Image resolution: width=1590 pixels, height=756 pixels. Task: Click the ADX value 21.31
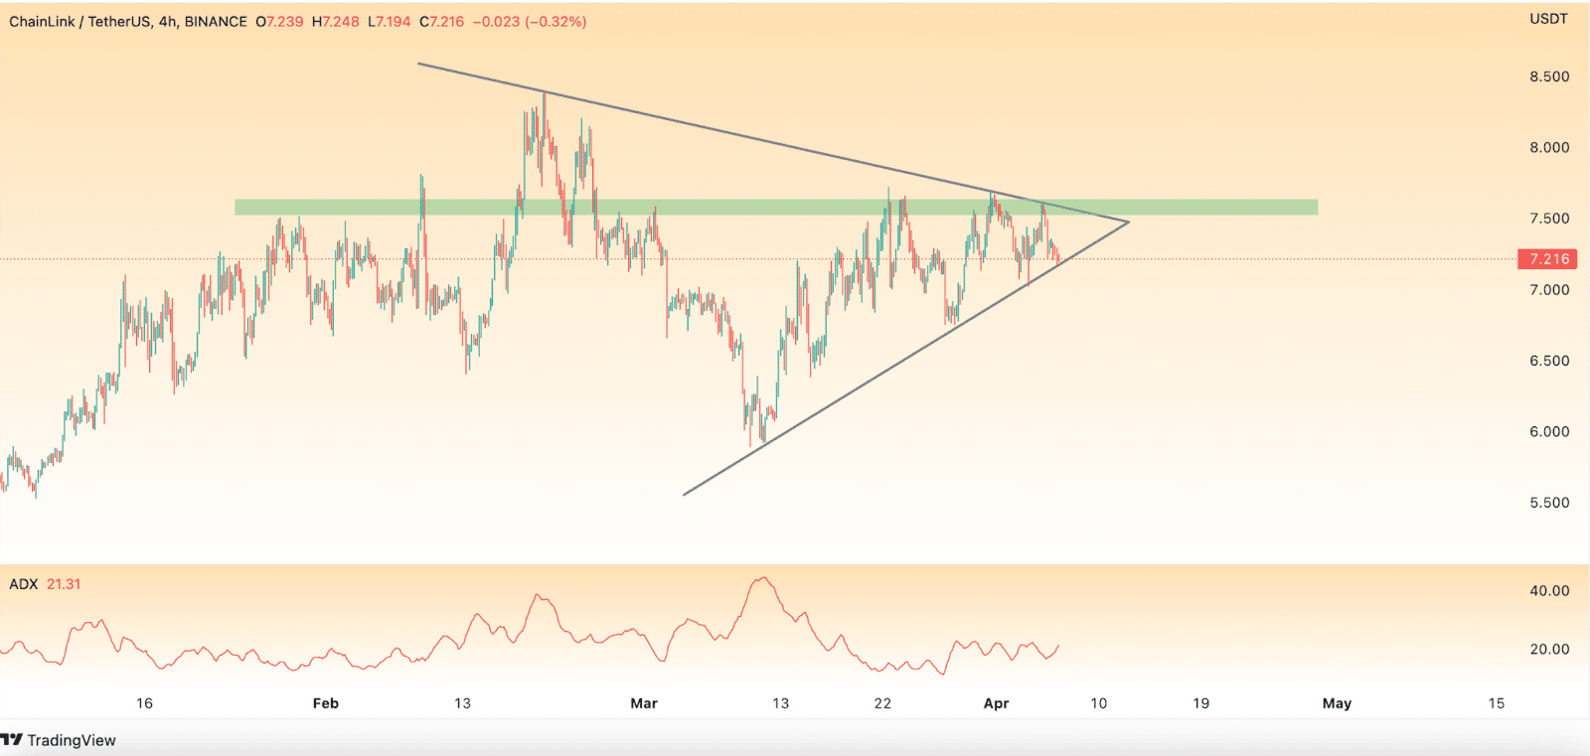pos(64,584)
